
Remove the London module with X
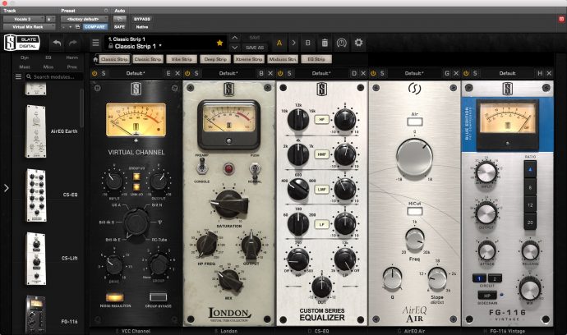tap(270, 73)
